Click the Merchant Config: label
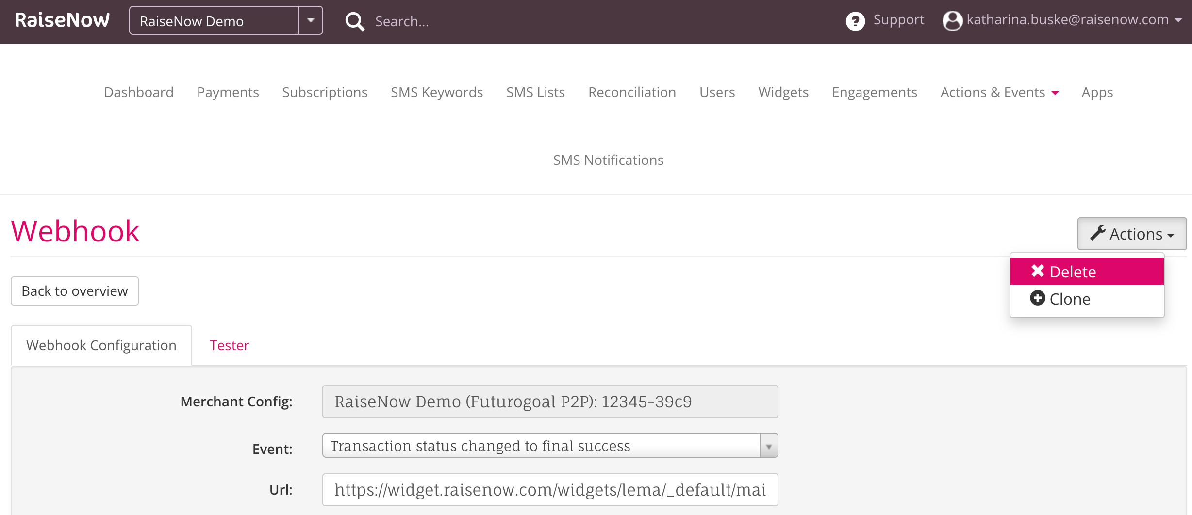The height and width of the screenshot is (515, 1192). tap(236, 402)
